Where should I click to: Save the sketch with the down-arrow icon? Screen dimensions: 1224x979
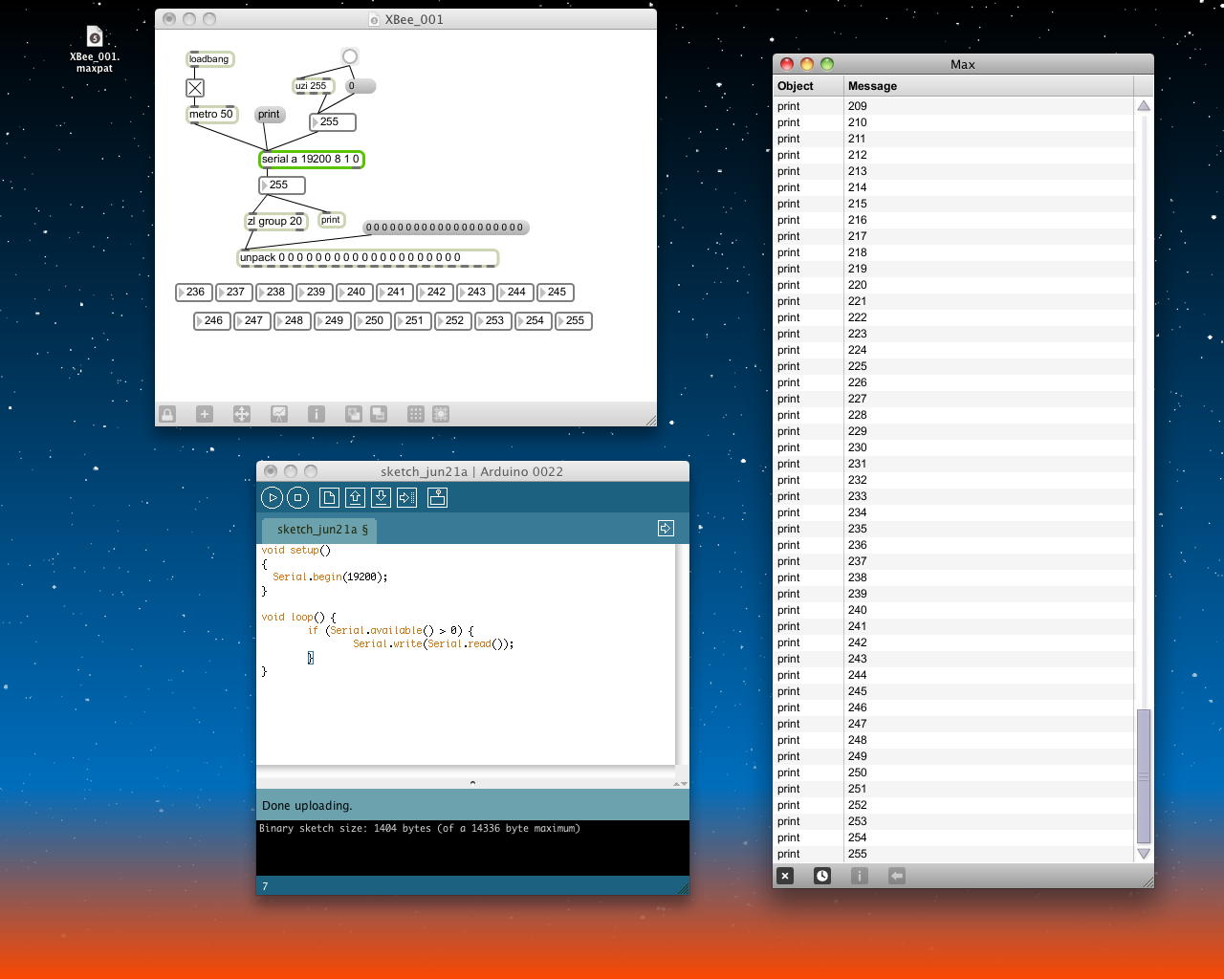pyautogui.click(x=381, y=497)
